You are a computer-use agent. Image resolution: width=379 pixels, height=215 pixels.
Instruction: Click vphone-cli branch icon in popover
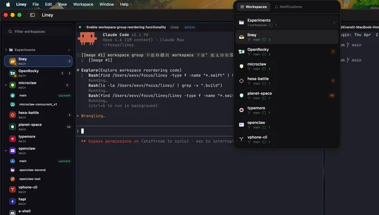pyautogui.click(x=241, y=139)
